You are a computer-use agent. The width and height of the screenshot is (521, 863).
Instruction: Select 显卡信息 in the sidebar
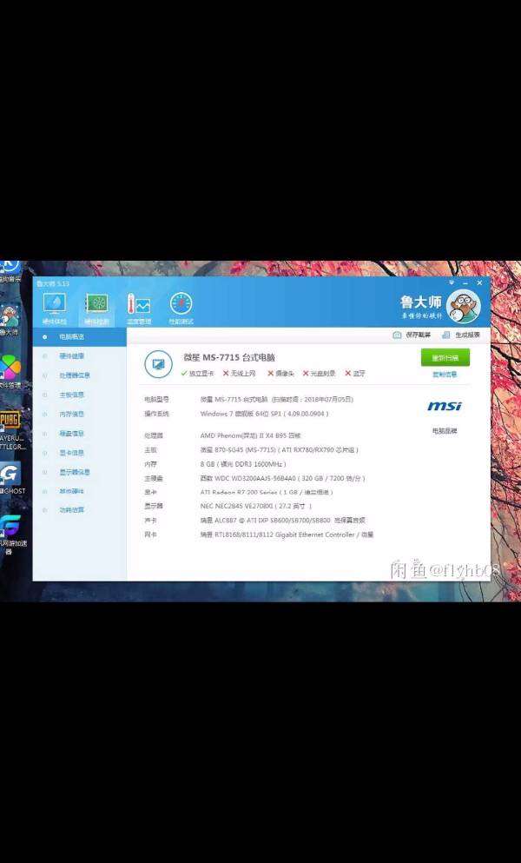[79, 453]
